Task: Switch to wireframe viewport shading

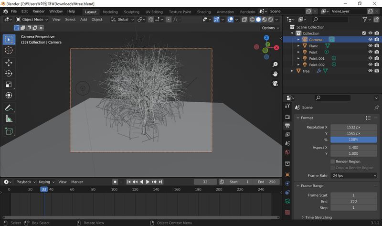Action: point(253,20)
